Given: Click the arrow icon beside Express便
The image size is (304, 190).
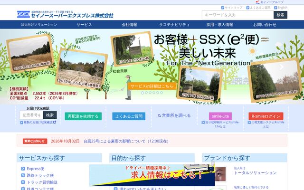Looking at the screenshot, I should (x=23, y=169).
